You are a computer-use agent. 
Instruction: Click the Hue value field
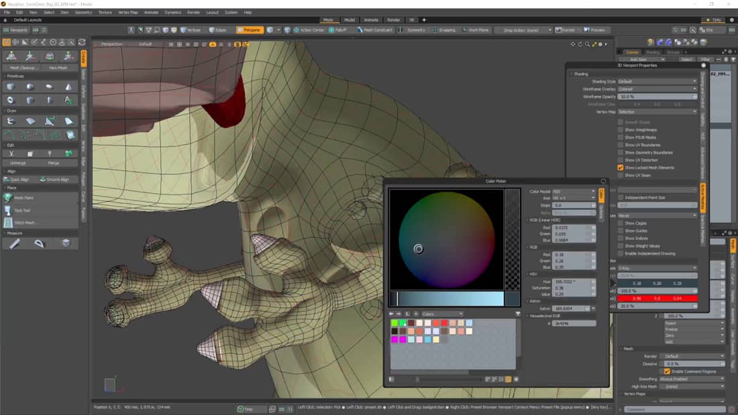pyautogui.click(x=574, y=282)
